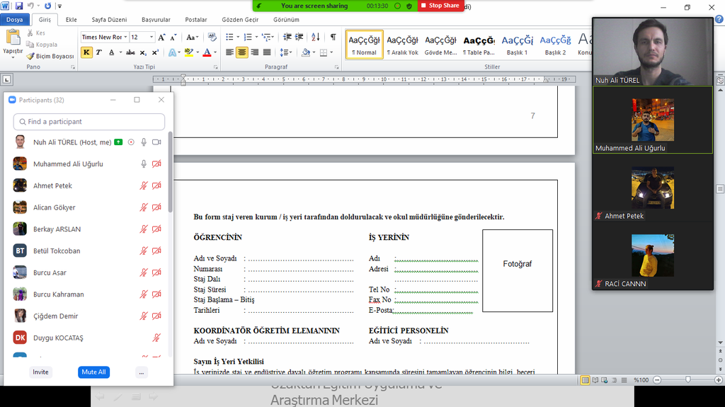This screenshot has width=725, height=407.
Task: Click the save icon in quick access toolbar
Action: click(18, 6)
